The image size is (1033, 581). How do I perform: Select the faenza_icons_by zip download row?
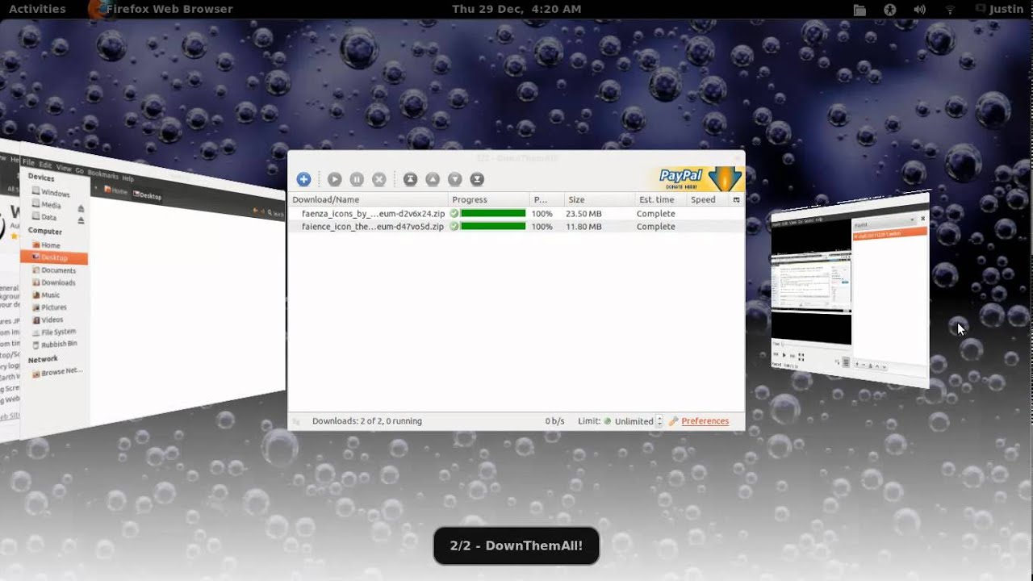pyautogui.click(x=516, y=214)
